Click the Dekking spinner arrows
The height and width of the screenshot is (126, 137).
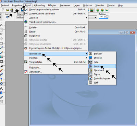click(105, 17)
